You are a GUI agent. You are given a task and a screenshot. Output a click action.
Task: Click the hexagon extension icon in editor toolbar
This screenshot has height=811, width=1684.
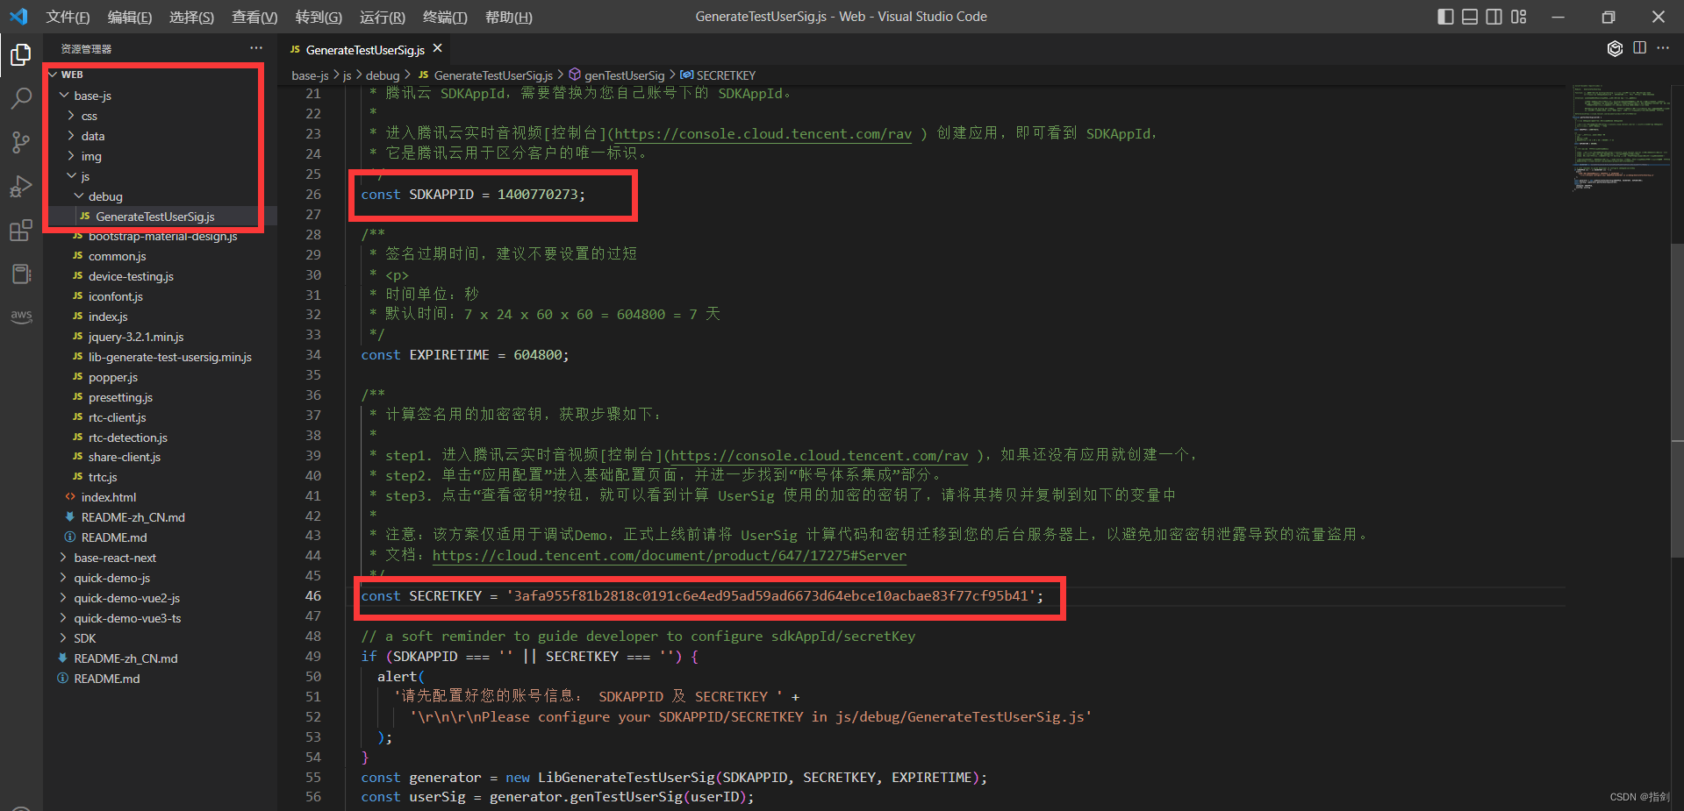[x=1615, y=48]
